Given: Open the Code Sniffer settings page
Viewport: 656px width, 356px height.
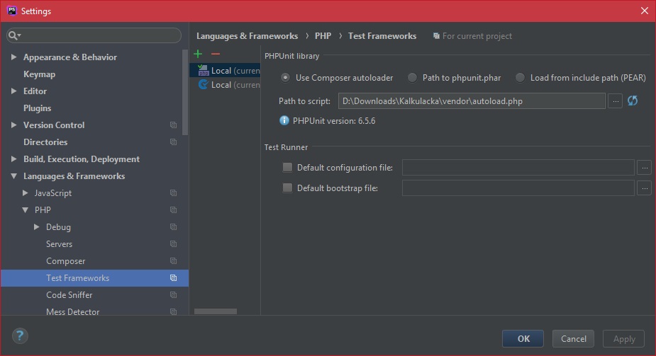Looking at the screenshot, I should tap(69, 294).
